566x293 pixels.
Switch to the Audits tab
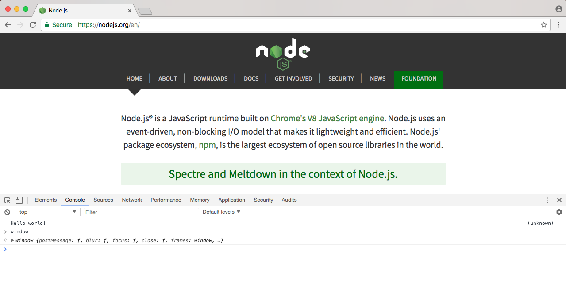(x=289, y=200)
